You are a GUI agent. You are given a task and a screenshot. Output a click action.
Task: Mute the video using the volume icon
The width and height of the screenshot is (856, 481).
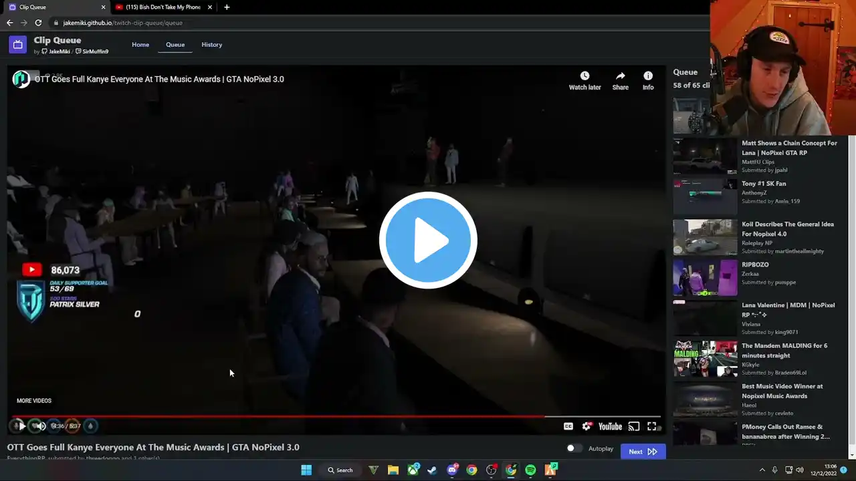tap(41, 426)
